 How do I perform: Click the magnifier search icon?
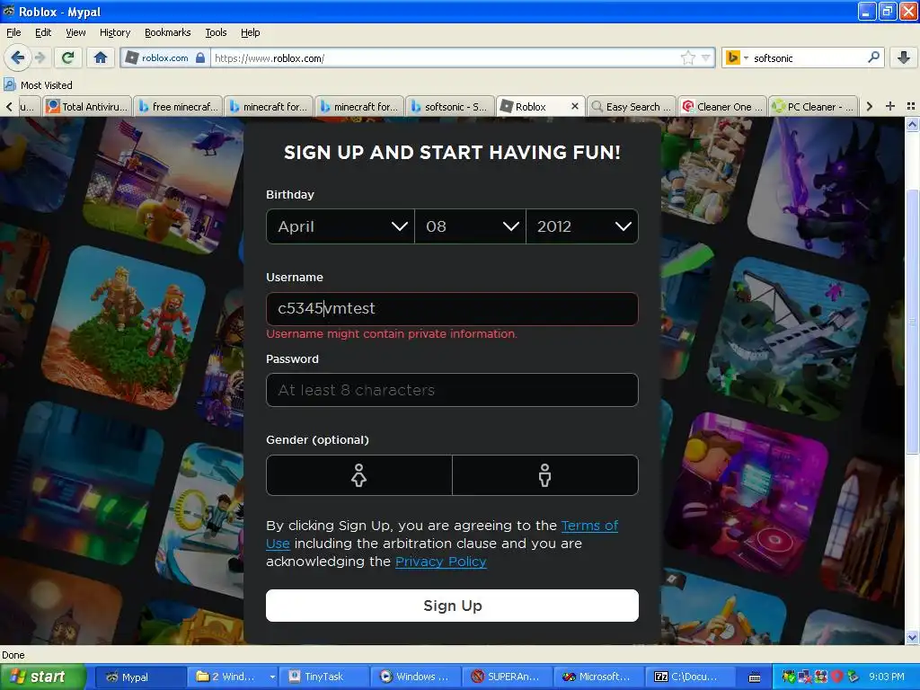point(873,57)
